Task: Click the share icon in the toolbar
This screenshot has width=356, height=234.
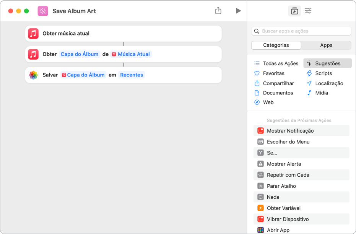Action: [x=218, y=11]
